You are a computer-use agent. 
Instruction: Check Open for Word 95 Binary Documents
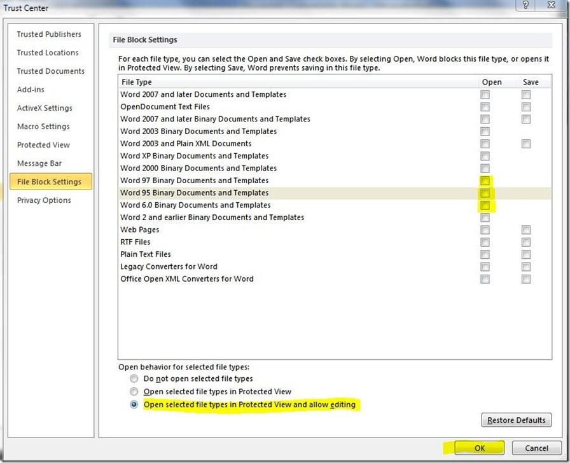(x=485, y=193)
